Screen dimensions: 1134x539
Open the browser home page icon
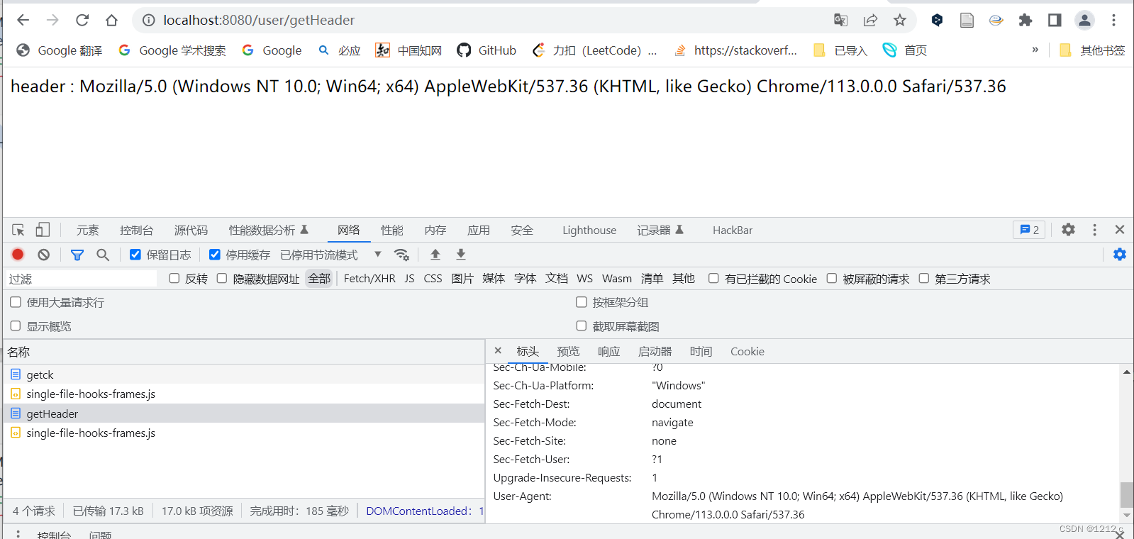[x=111, y=20]
